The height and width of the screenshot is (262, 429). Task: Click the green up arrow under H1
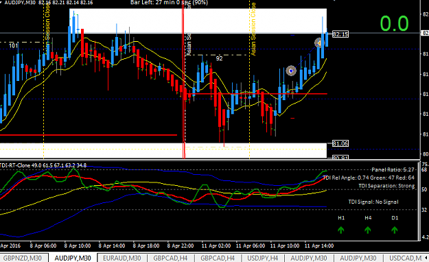coord(341,230)
